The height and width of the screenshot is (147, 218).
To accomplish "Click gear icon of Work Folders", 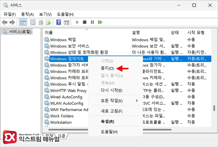I will pos(47,116).
